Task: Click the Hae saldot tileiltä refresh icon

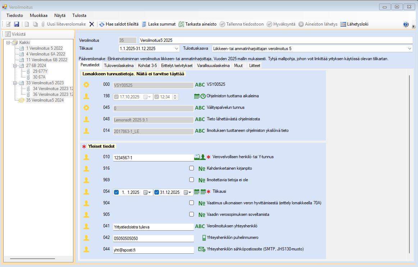Action: tap(102, 24)
